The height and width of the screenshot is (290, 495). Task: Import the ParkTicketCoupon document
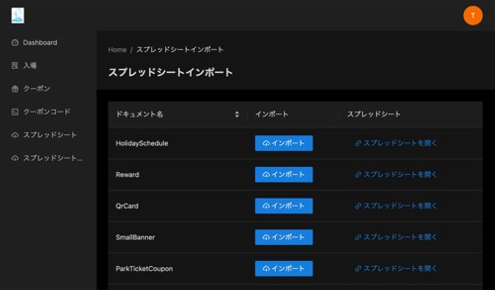tap(284, 268)
